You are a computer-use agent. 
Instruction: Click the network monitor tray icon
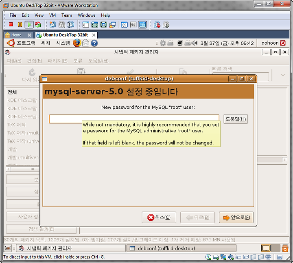click(180, 43)
